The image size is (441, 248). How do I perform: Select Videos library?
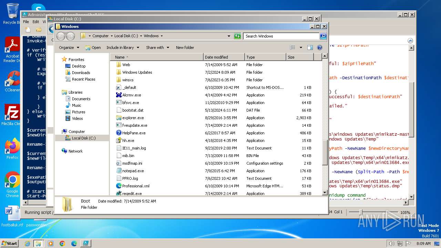(74, 118)
